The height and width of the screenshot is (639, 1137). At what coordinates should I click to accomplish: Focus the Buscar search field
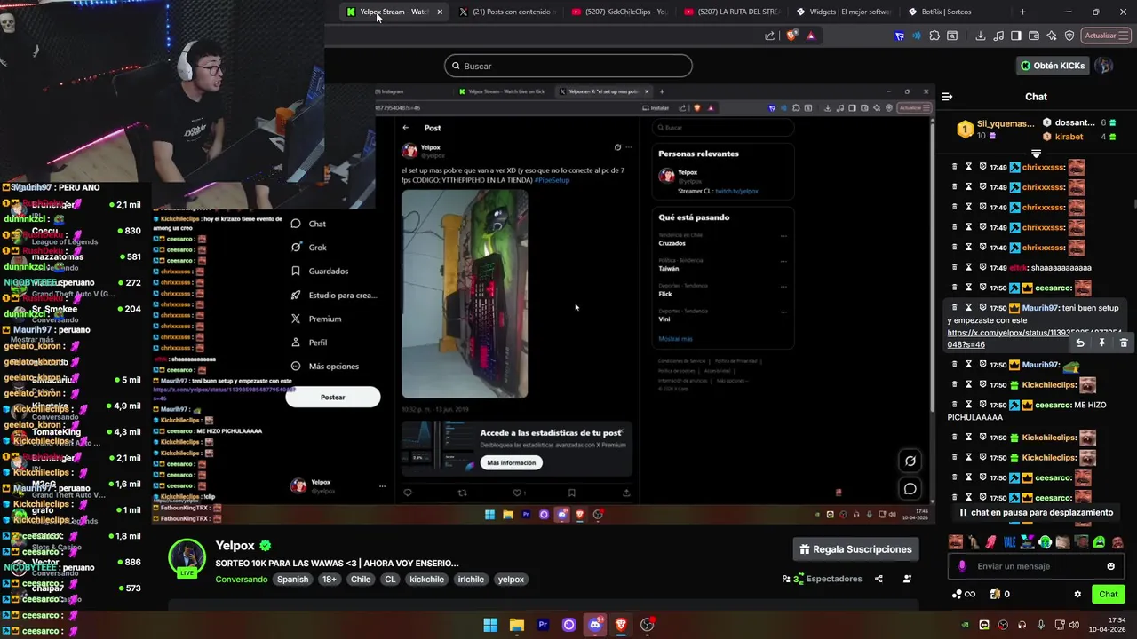click(x=568, y=66)
